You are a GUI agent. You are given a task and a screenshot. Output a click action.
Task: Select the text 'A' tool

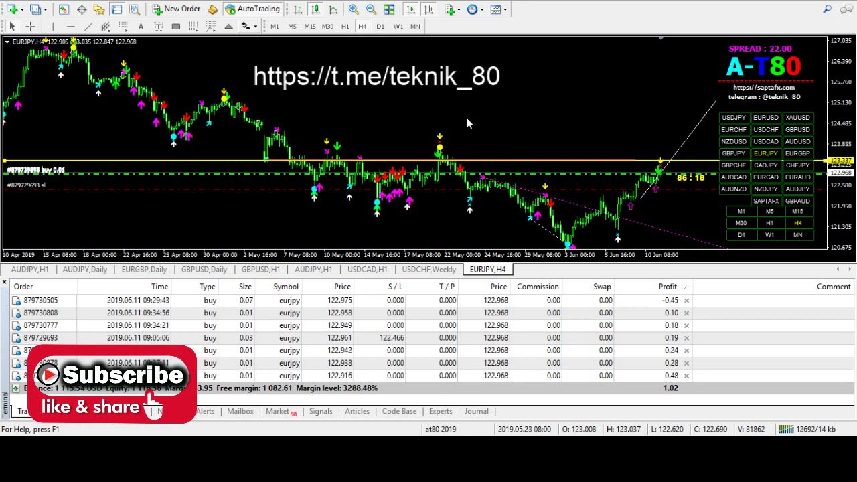click(x=141, y=26)
